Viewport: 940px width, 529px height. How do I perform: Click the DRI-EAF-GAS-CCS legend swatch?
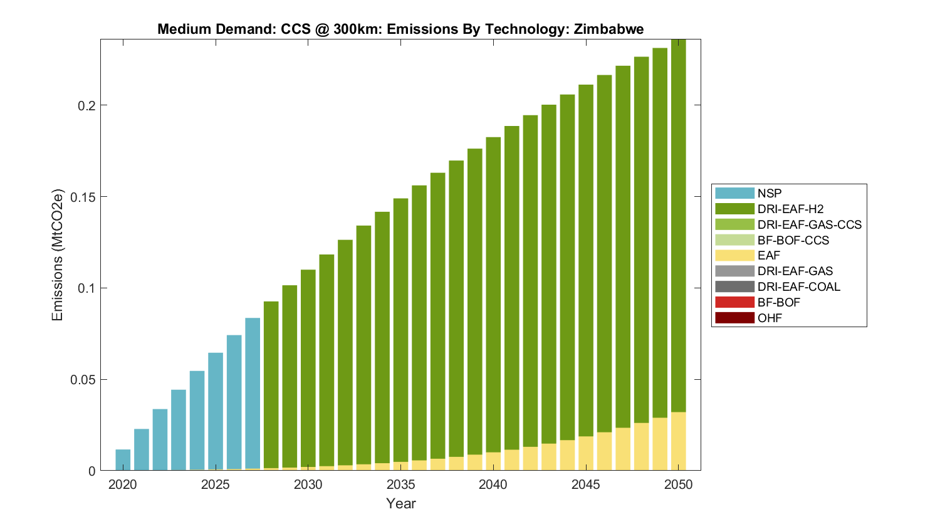tap(734, 224)
